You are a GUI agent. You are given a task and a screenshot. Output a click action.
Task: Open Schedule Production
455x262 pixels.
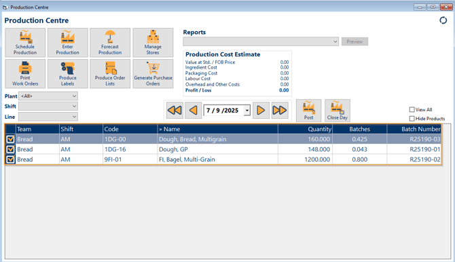click(25, 43)
